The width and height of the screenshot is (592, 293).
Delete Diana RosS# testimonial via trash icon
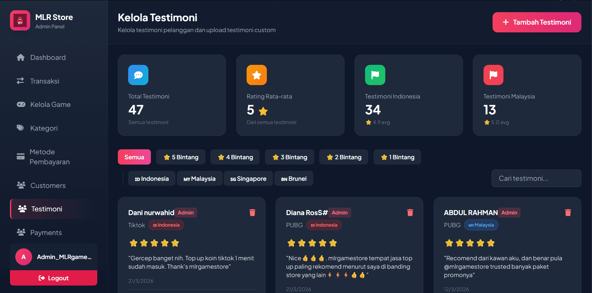[x=410, y=213]
